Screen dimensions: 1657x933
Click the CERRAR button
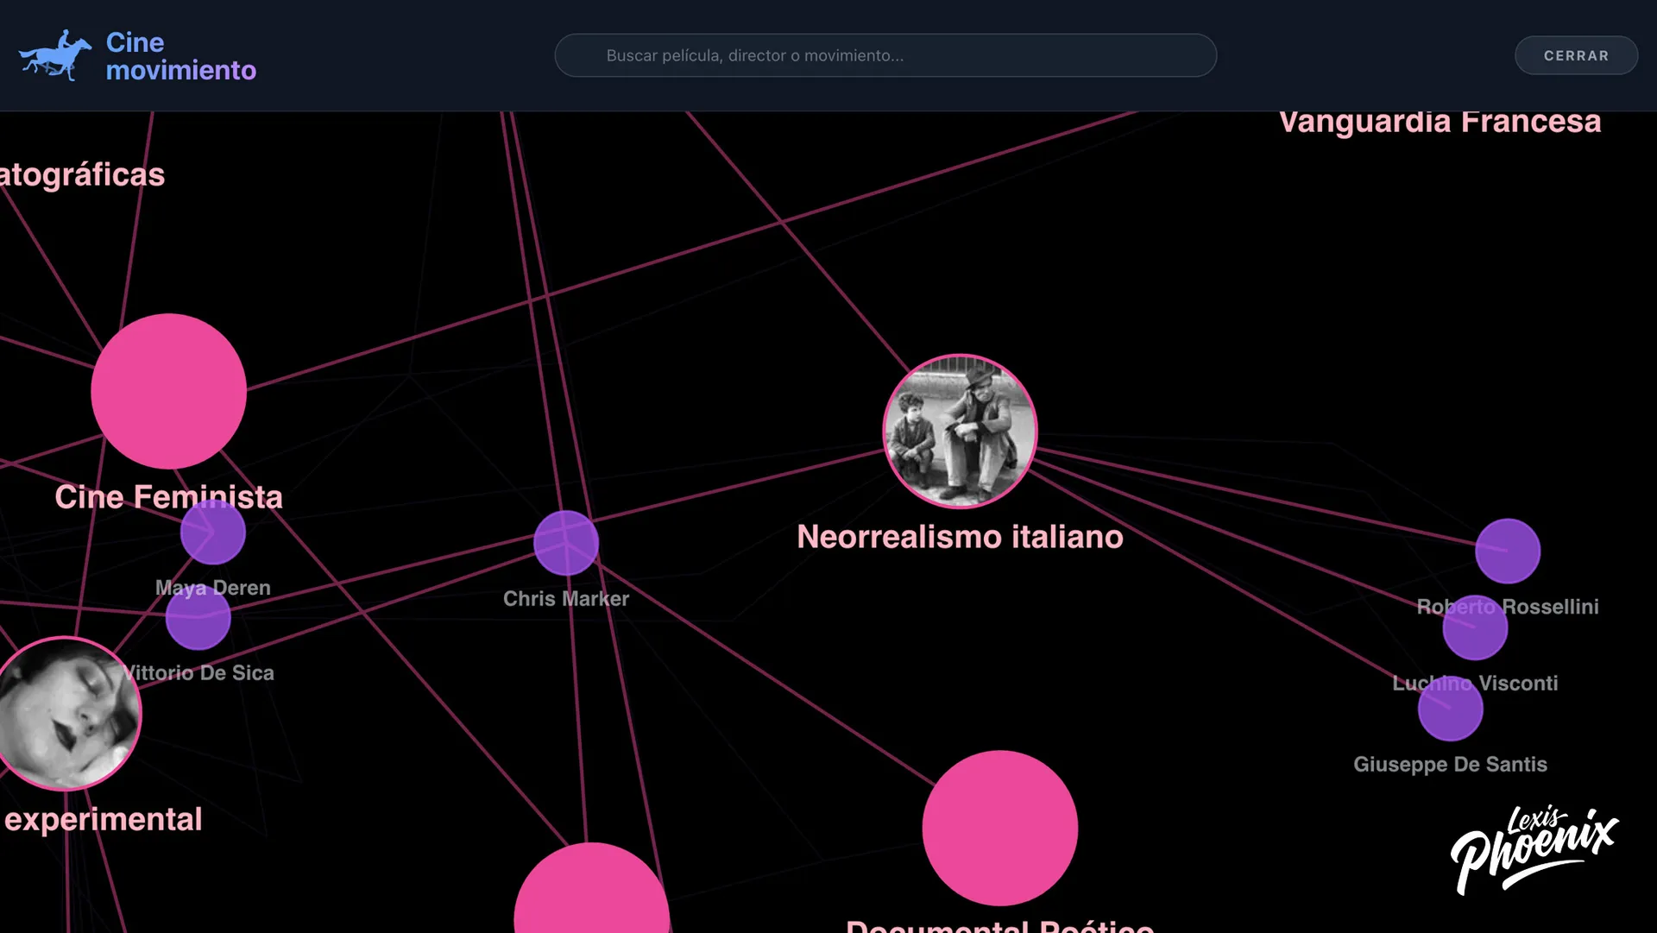point(1576,55)
